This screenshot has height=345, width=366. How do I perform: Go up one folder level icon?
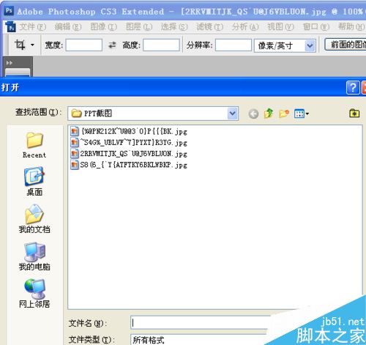point(269,114)
